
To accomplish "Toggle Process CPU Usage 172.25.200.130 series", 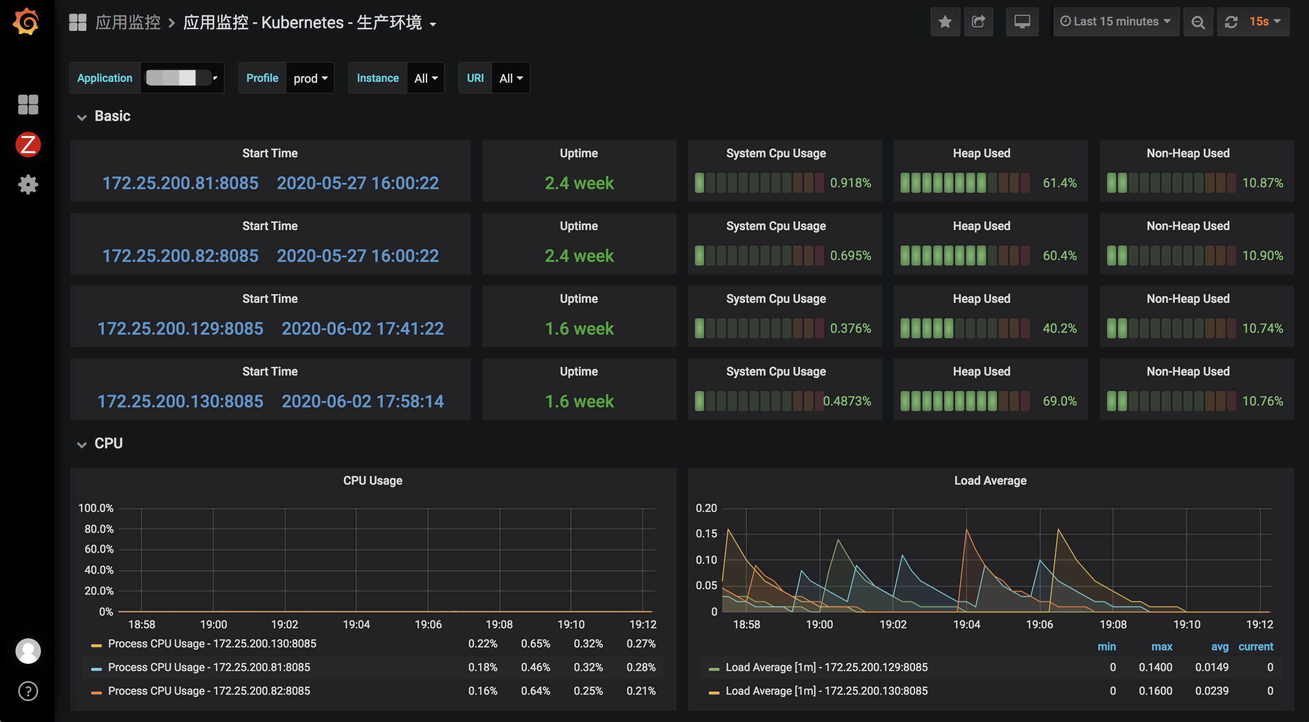I will 212,644.
